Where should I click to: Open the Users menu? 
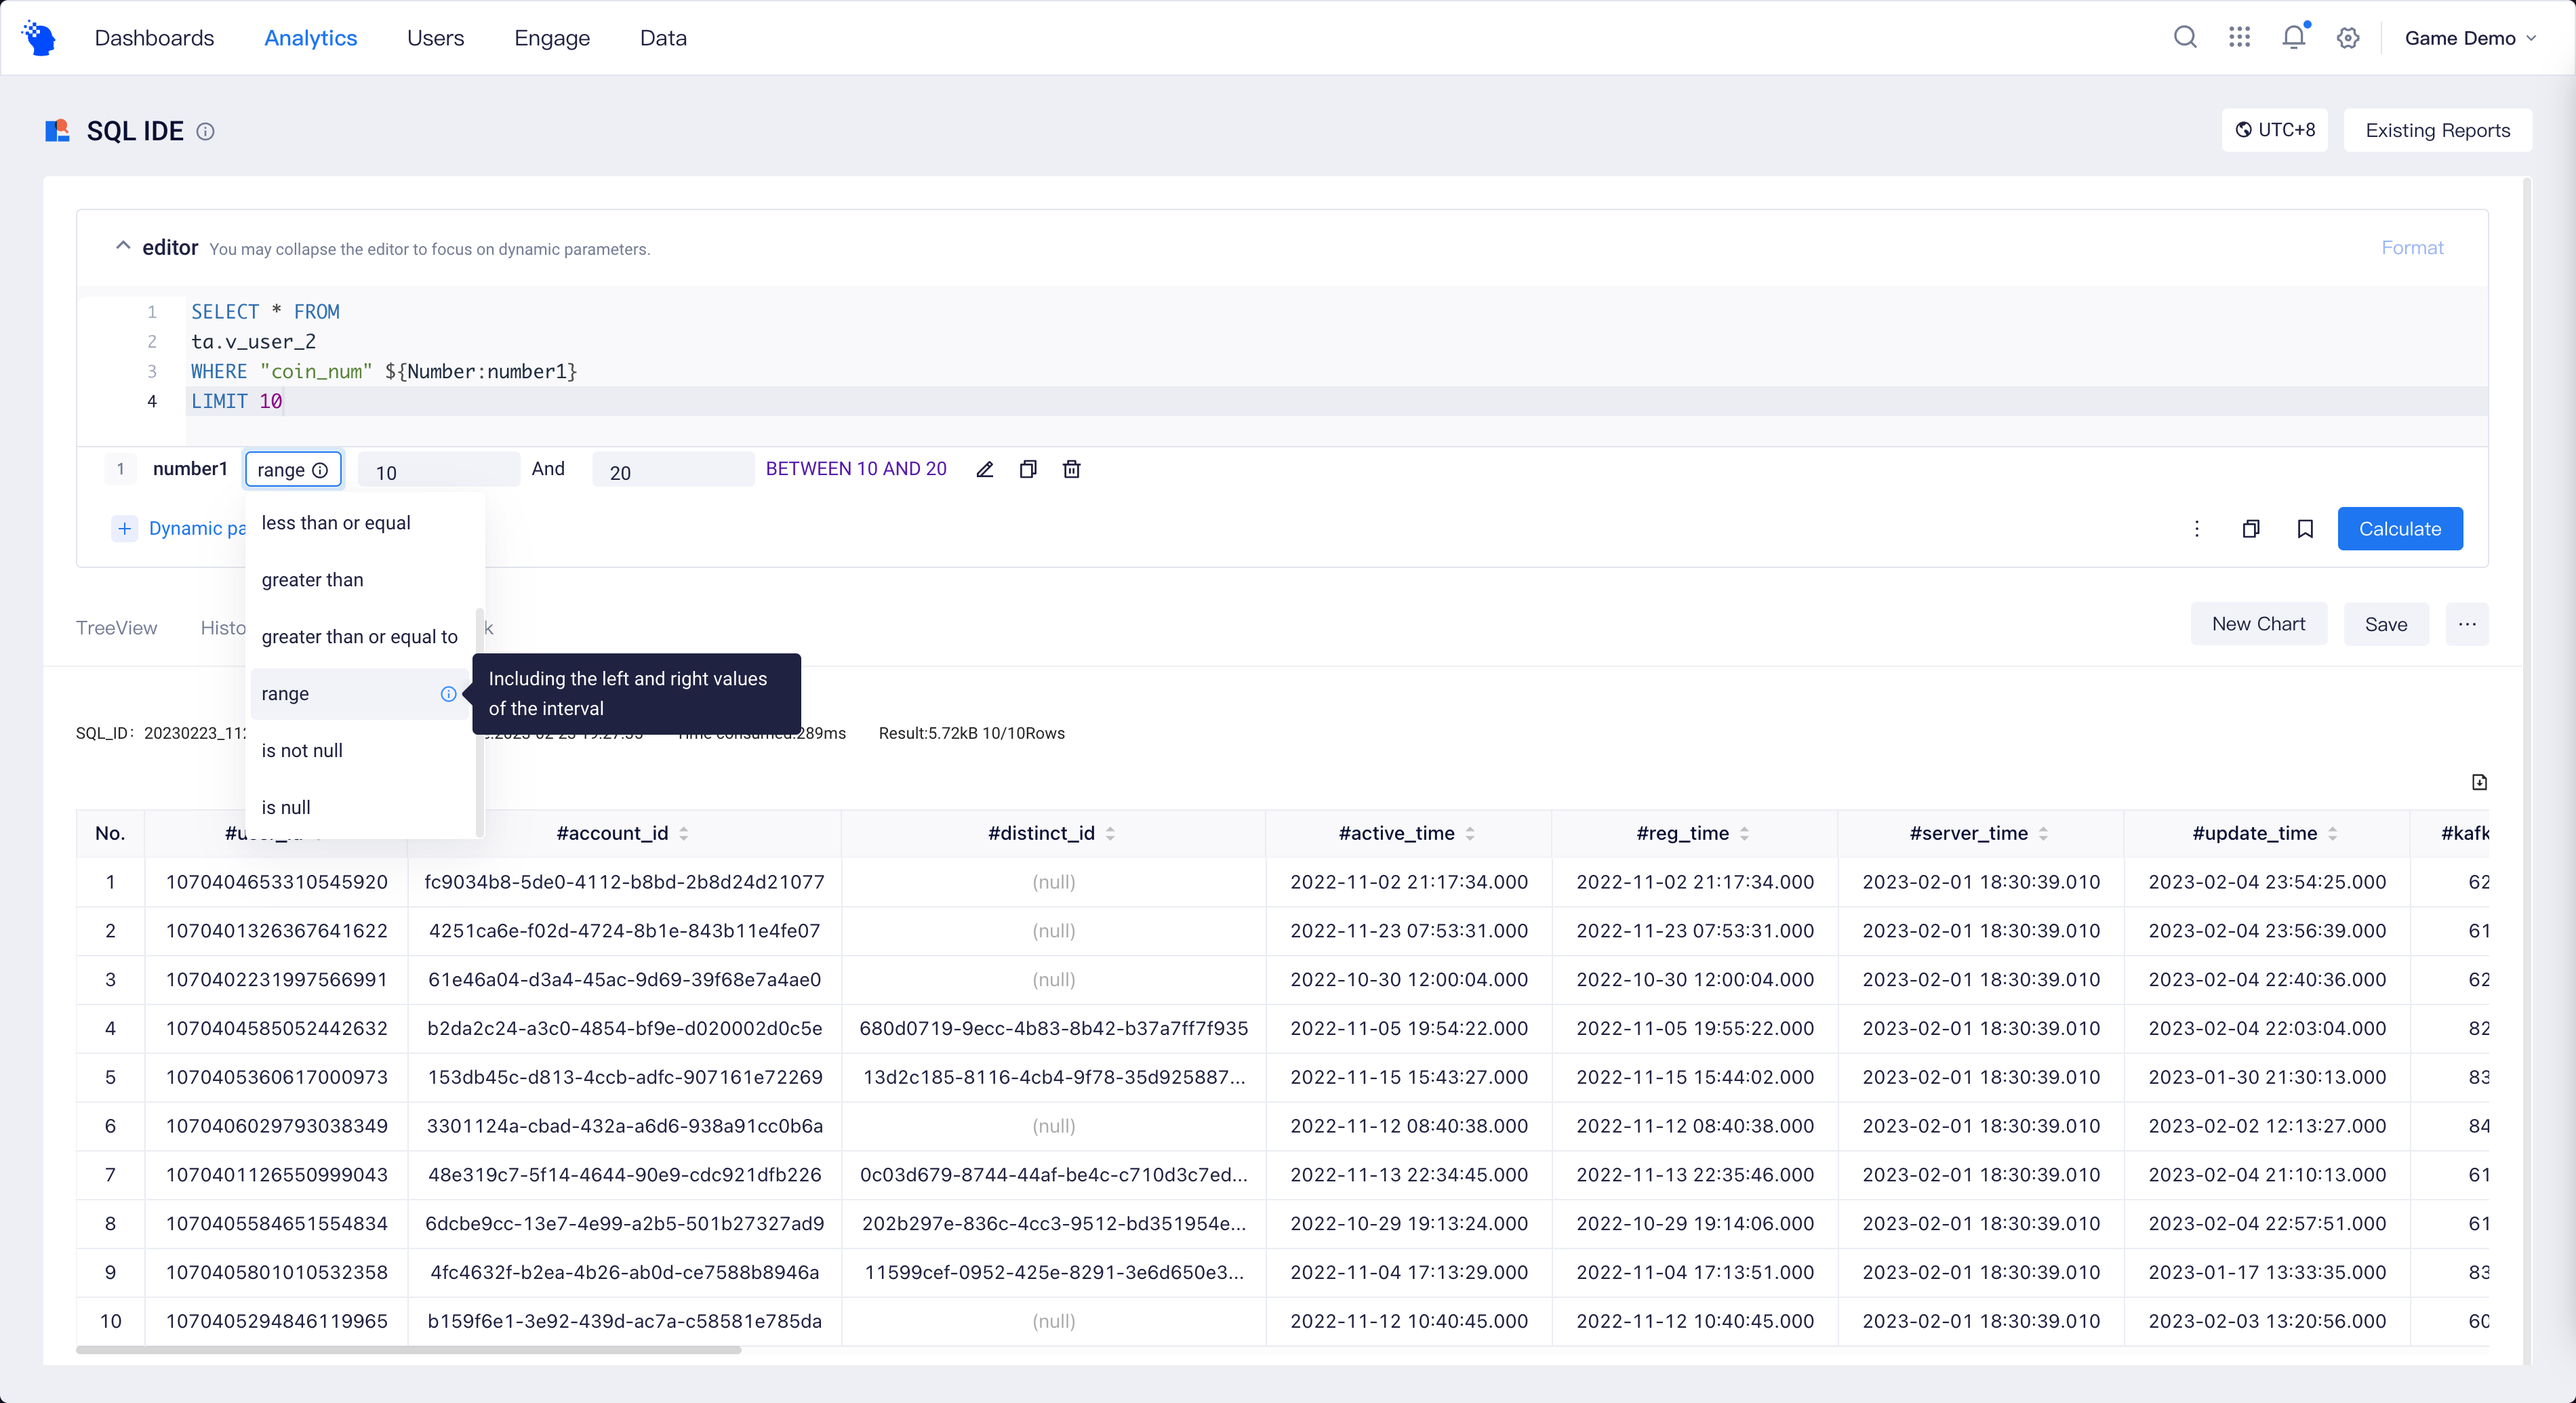coord(435,38)
